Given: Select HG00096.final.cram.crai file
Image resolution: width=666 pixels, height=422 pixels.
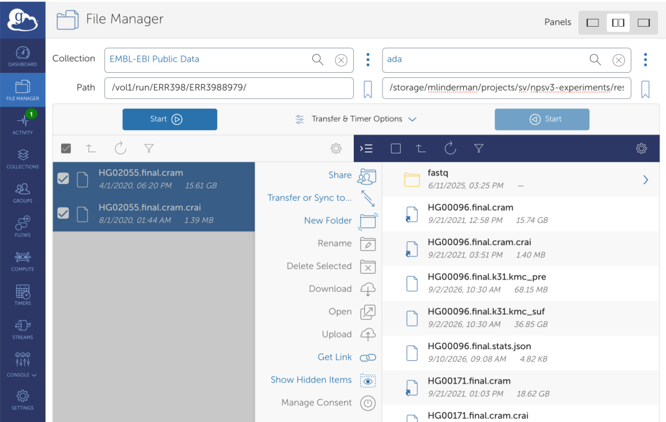Looking at the screenshot, I should click(521, 248).
